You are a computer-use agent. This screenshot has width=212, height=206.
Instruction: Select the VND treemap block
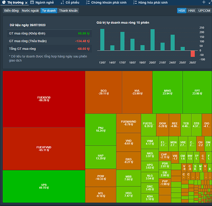click(x=129, y=142)
